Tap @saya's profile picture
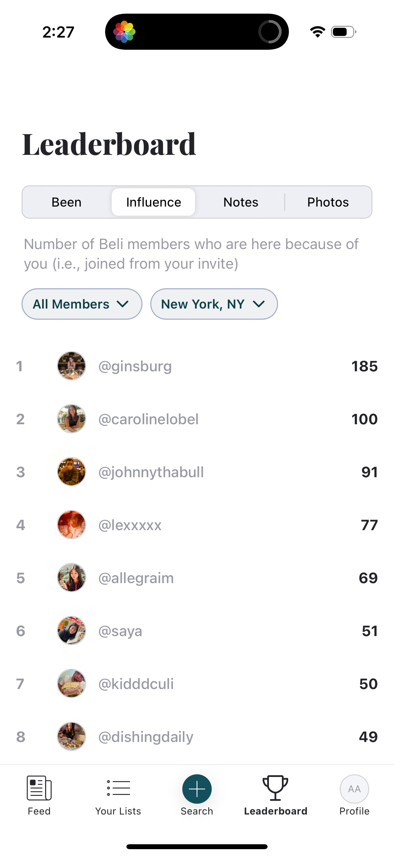 click(x=72, y=631)
